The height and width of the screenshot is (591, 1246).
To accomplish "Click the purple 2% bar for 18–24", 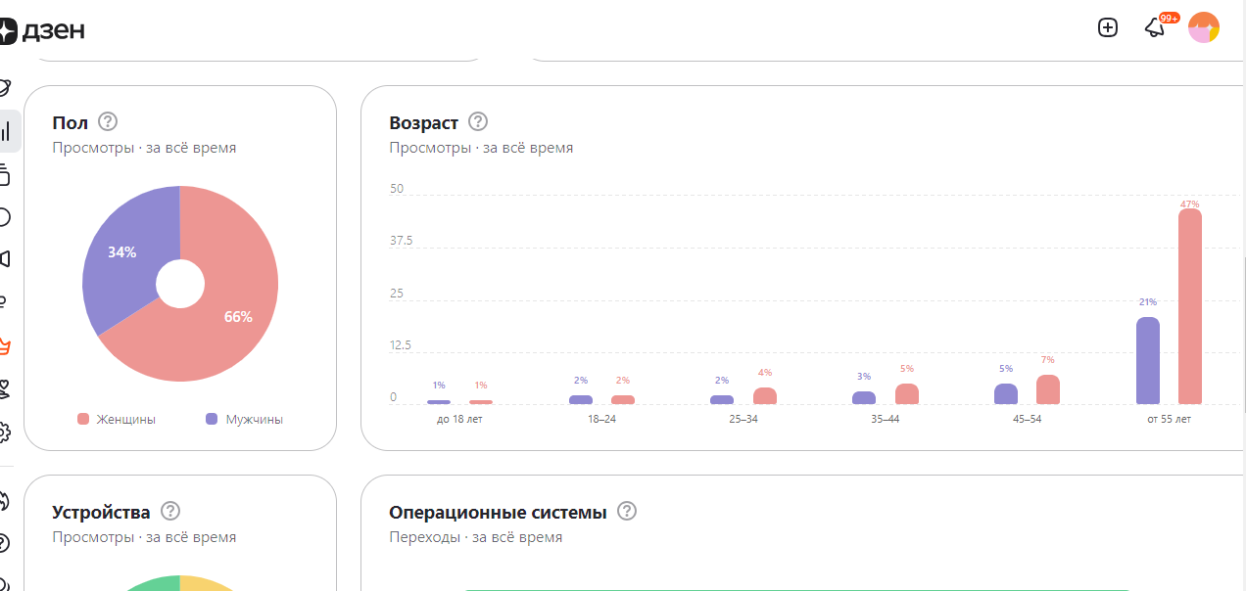I will 581,399.
